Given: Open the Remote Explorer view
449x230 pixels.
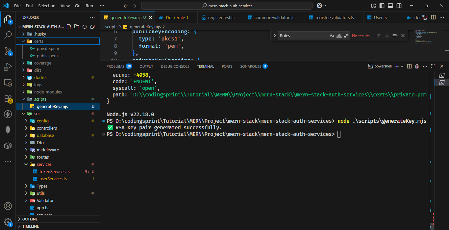Looking at the screenshot, I should click(8, 83).
